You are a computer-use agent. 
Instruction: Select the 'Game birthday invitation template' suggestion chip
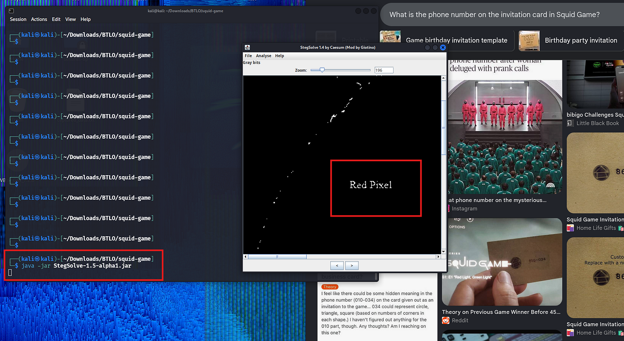(x=446, y=41)
